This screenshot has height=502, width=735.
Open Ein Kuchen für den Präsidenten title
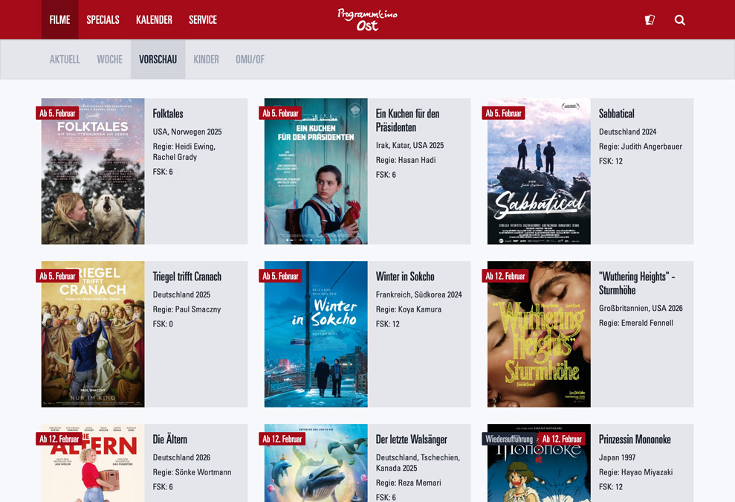(x=407, y=120)
